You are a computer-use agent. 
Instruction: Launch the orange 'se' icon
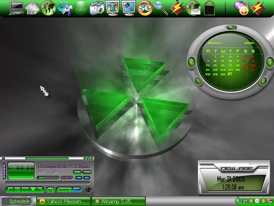coord(145,8)
